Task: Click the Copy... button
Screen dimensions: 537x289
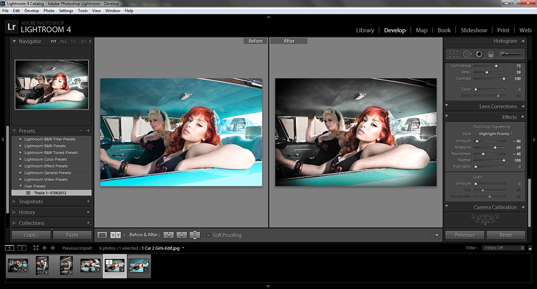Action: 31,235
